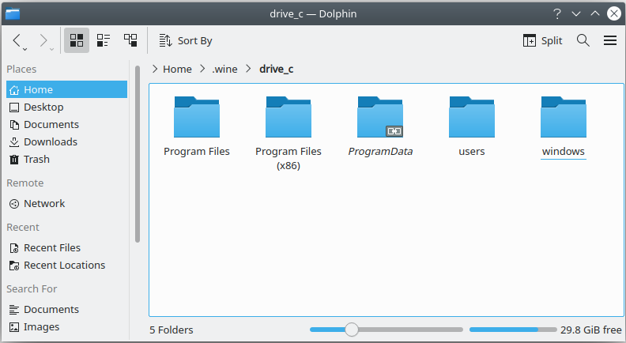Select the Program Files (x86) folder icon

[288, 117]
